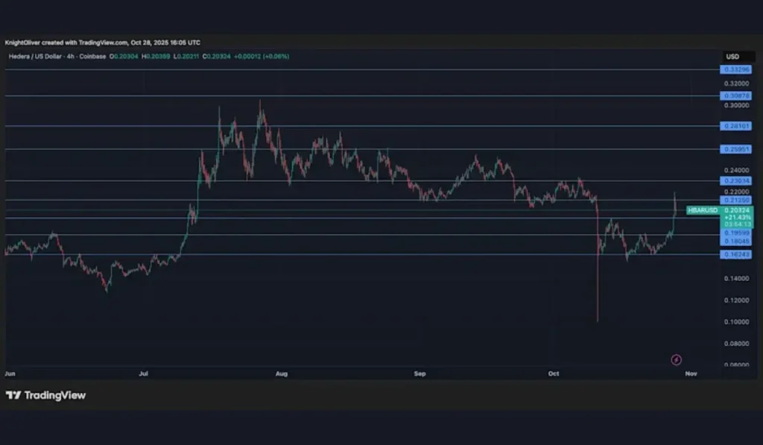The image size is (763, 445).
Task: Click the lightning bolt icon near the November axis
Action: (x=676, y=360)
